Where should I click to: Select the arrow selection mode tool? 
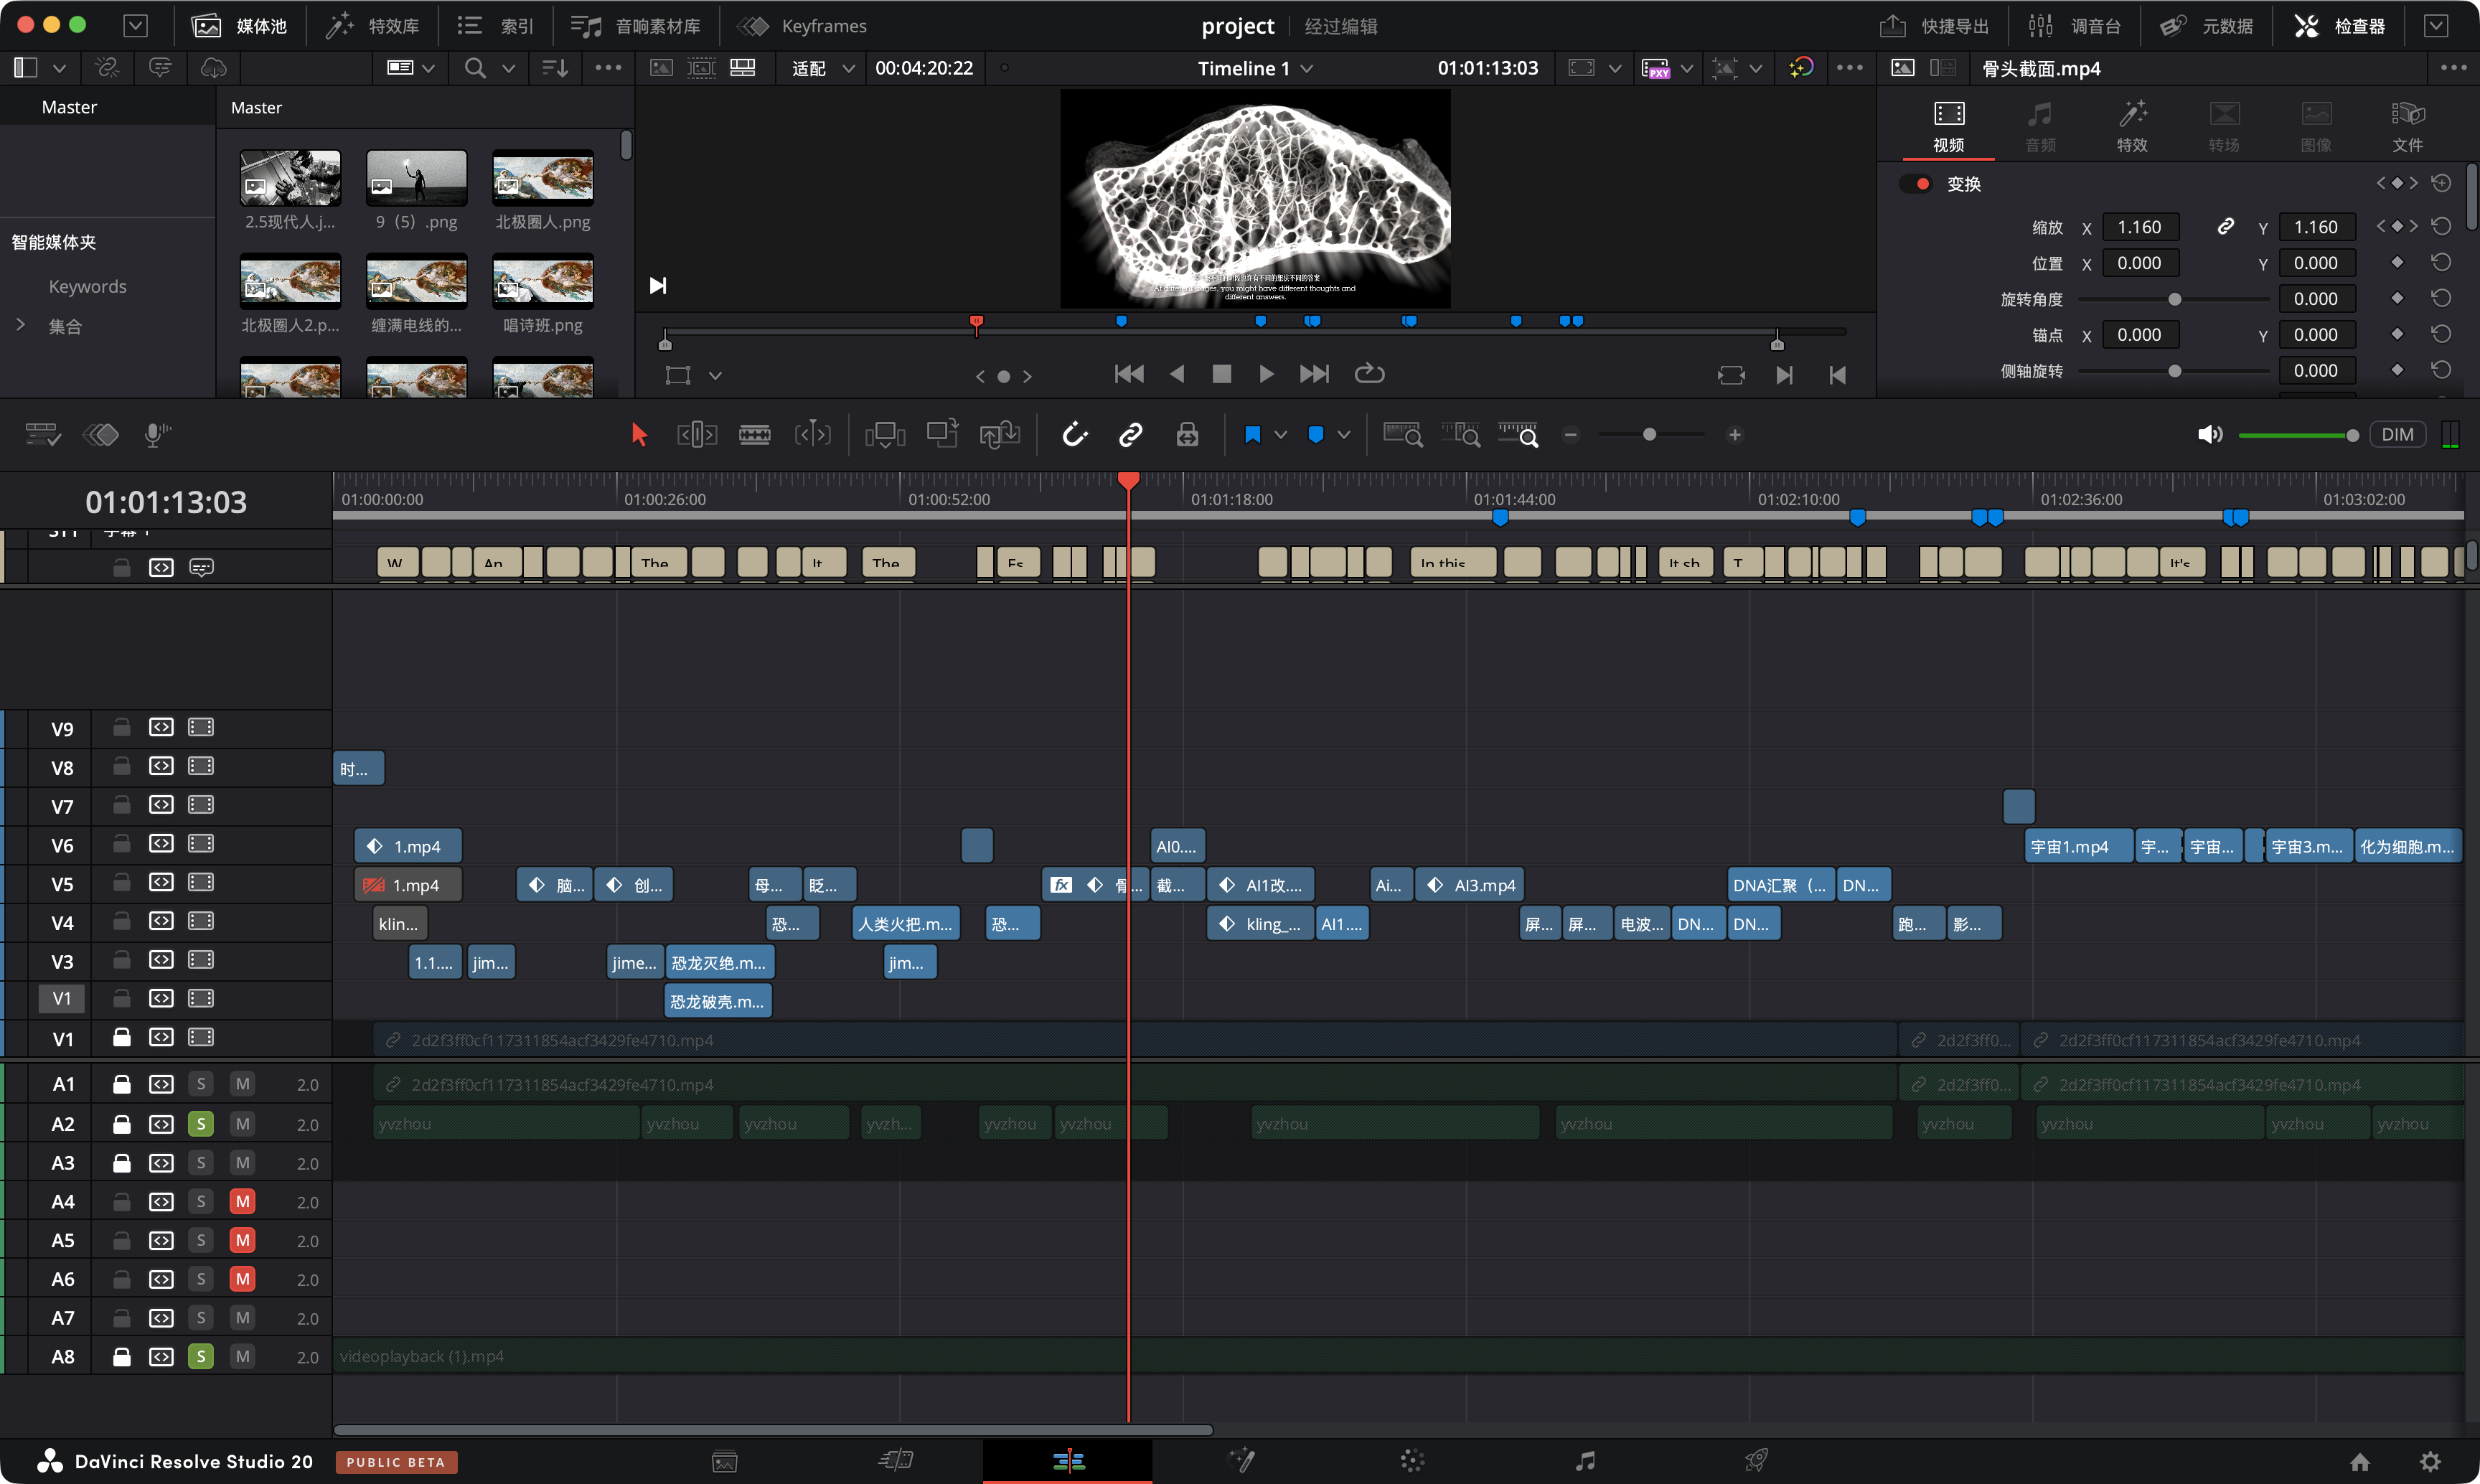639,434
